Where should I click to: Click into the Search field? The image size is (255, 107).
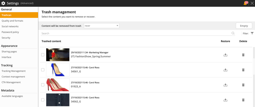pos(136,33)
